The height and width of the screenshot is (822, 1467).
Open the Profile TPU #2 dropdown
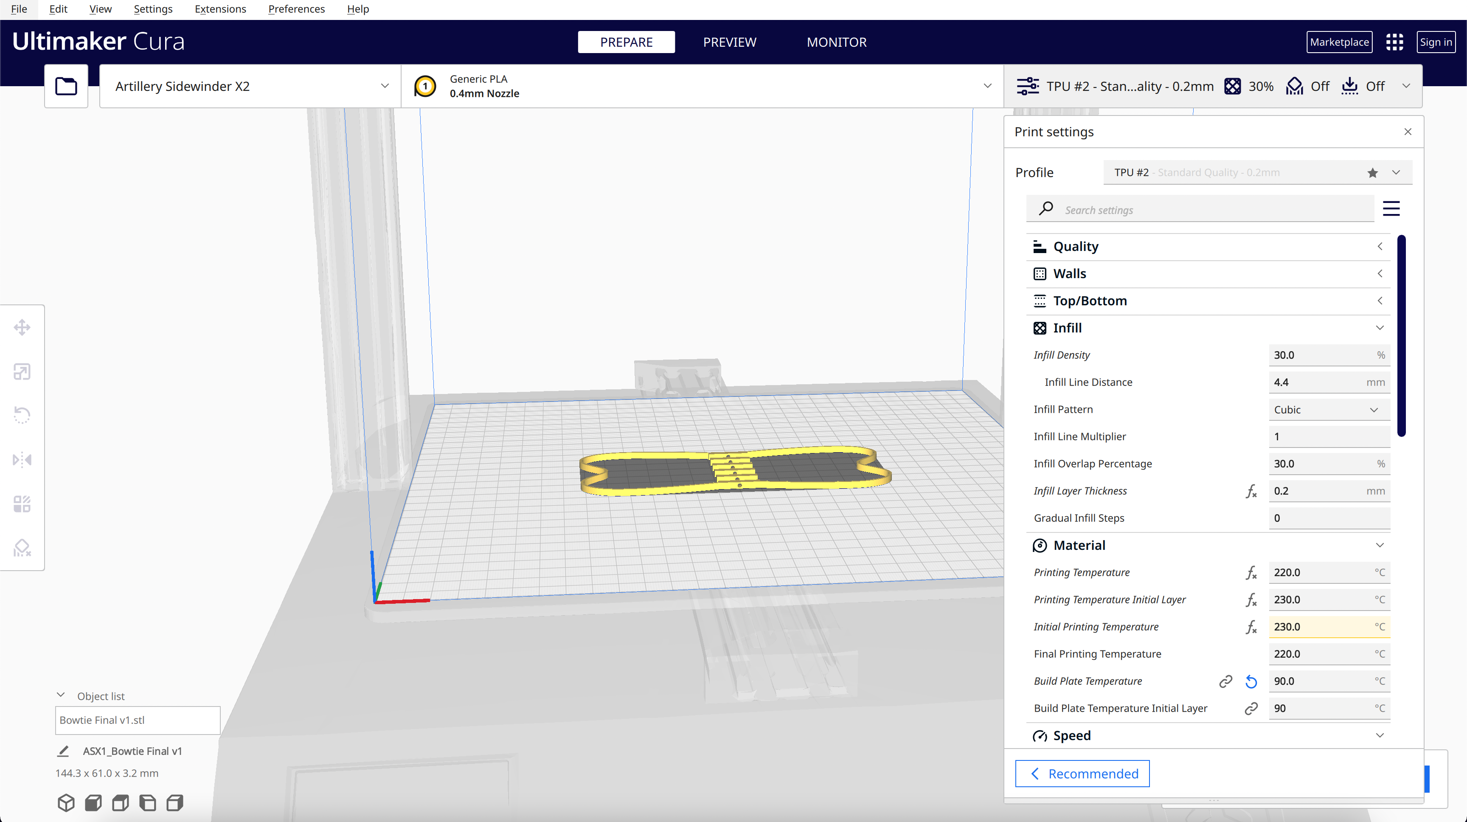tap(1257, 173)
